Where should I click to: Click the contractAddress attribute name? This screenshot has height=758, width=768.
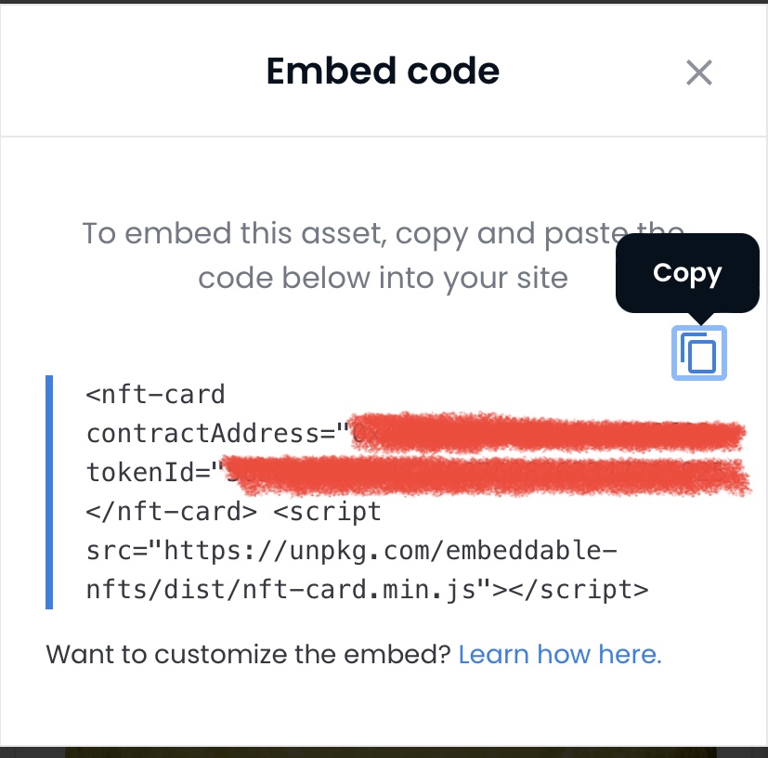point(202,434)
